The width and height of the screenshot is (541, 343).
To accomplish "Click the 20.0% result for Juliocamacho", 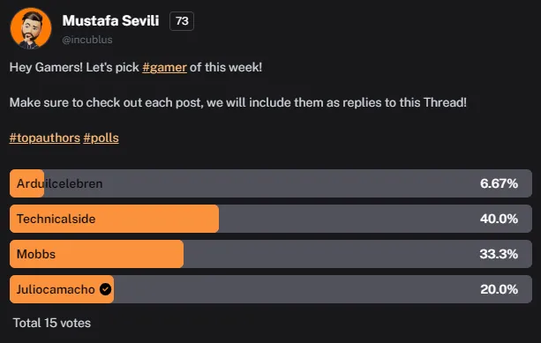I will [x=499, y=289].
